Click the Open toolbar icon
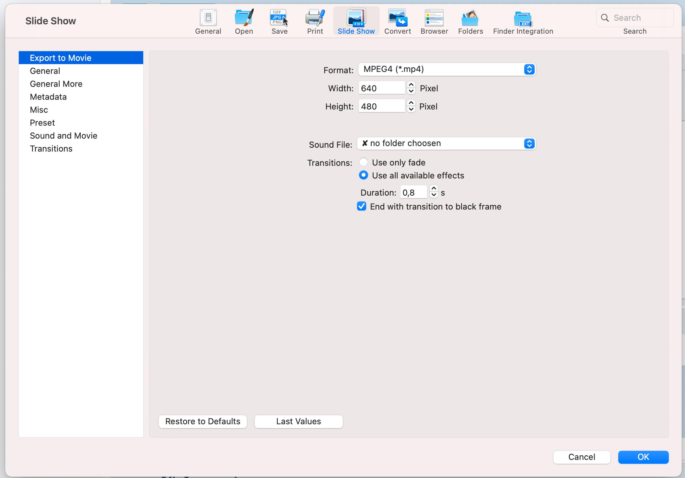Viewport: 685px width, 478px height. click(x=244, y=18)
